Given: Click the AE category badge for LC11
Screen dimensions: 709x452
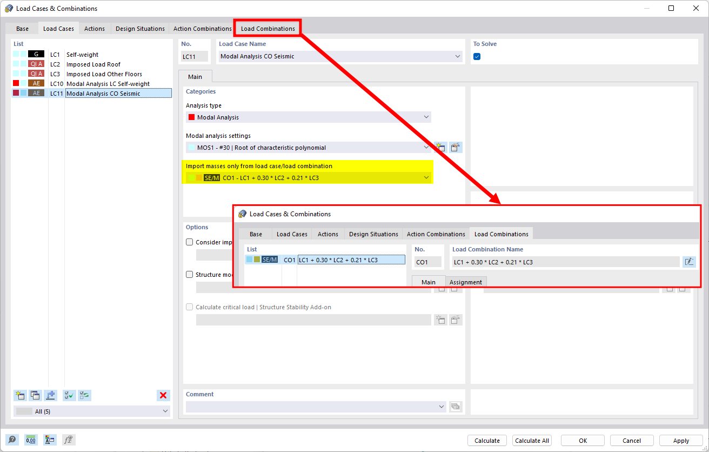Looking at the screenshot, I should coord(36,93).
